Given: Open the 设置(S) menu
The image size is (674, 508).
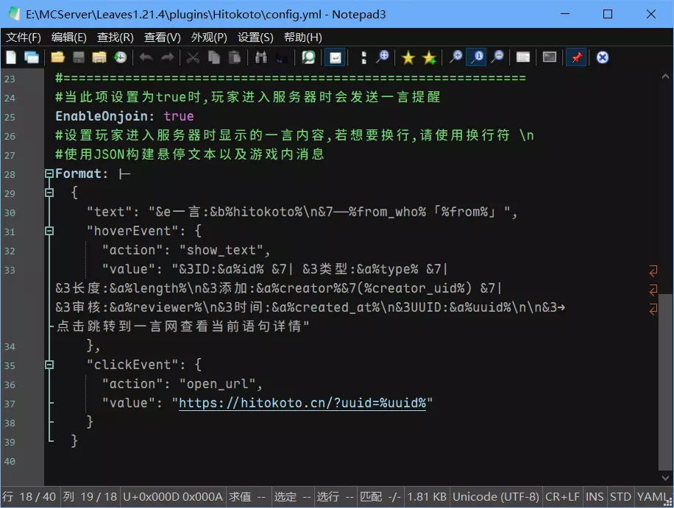Looking at the screenshot, I should pyautogui.click(x=255, y=37).
